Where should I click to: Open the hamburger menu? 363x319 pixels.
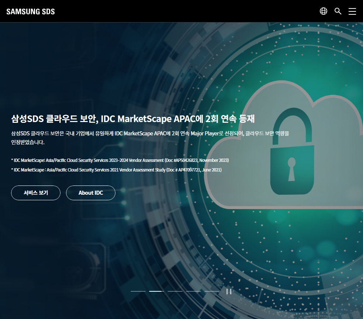coord(352,11)
